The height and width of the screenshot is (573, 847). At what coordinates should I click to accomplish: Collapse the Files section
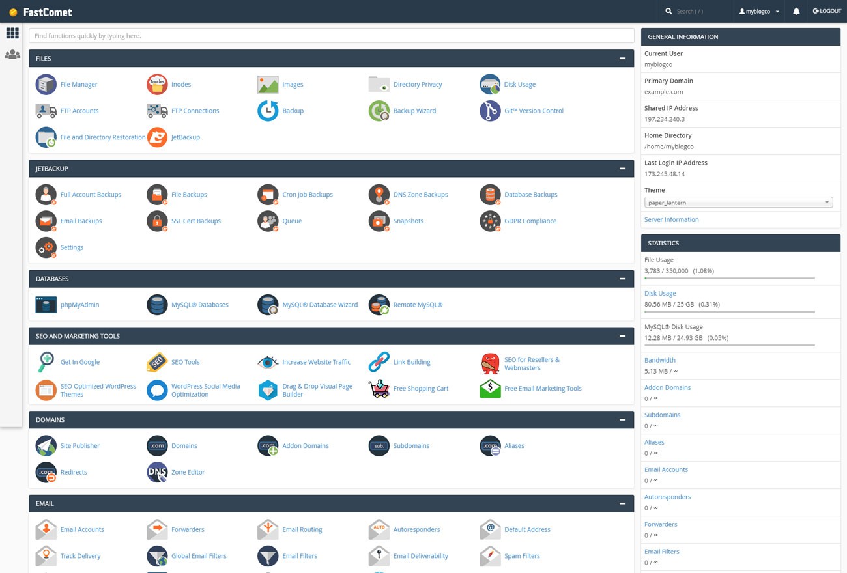[622, 59]
